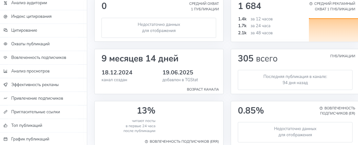Image resolution: width=358 pixels, height=145 pixels.
Task: Click the rocket icon for Эффективность рекламы
Action: click(x=5, y=85)
